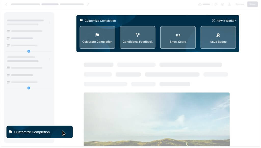Viewport: 261px width, 148px height.
Task: Click the flag icon in sidebar Customize Completion
Action: [11, 132]
